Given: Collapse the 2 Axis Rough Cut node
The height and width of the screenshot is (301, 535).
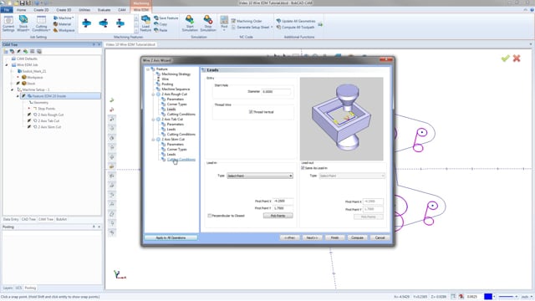Looking at the screenshot, I should click(x=153, y=94).
